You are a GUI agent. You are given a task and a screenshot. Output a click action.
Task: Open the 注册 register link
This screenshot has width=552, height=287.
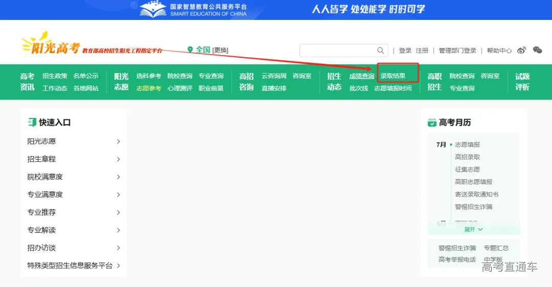tap(422, 51)
